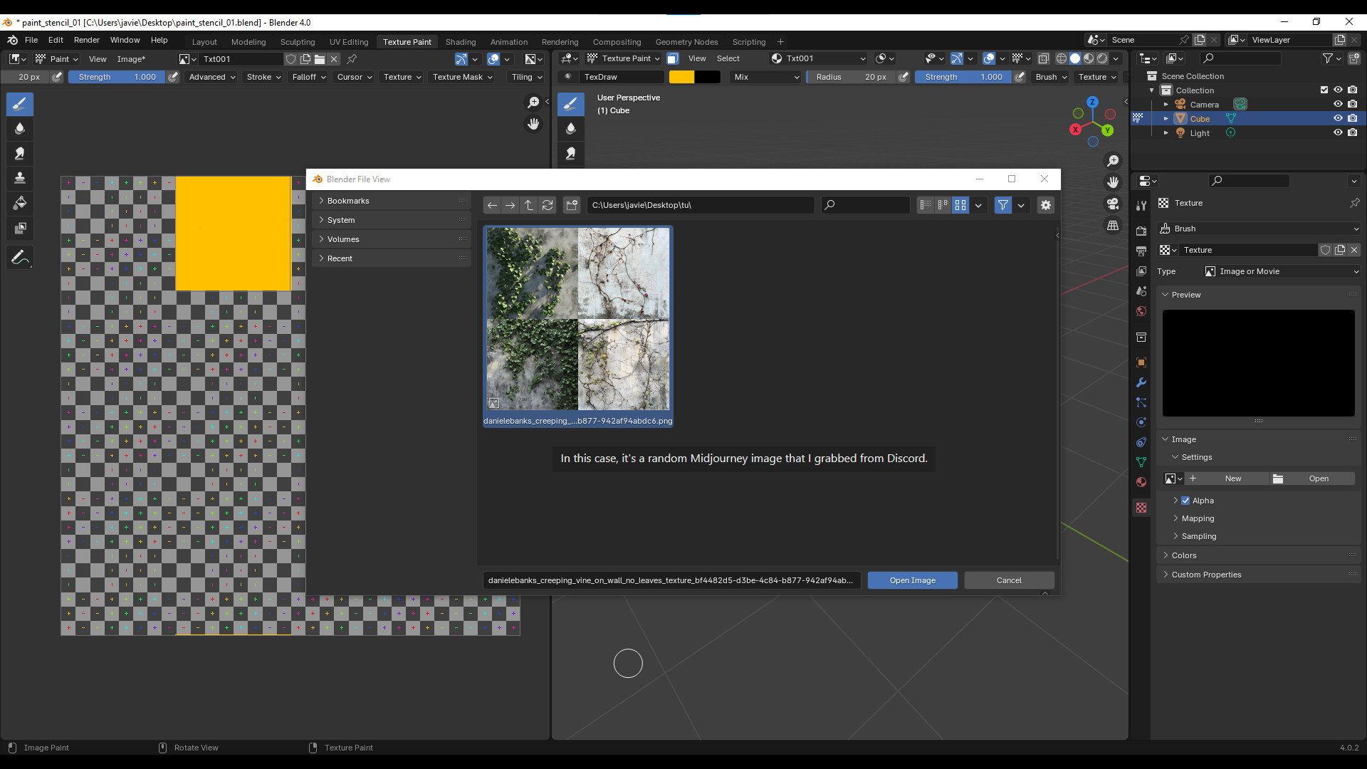
Task: Select the Draw brush tool in image editor
Action: point(20,104)
